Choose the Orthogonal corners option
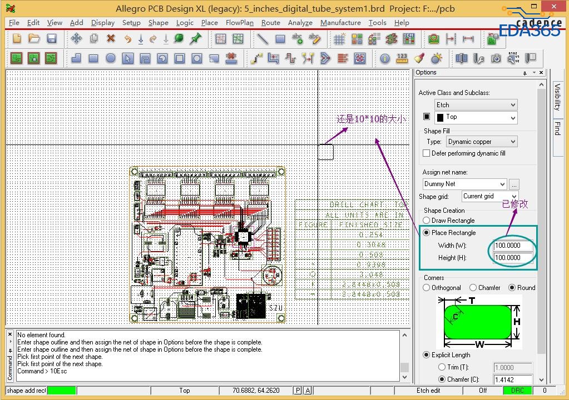Viewport: 569px width, 400px height. pyautogui.click(x=427, y=288)
